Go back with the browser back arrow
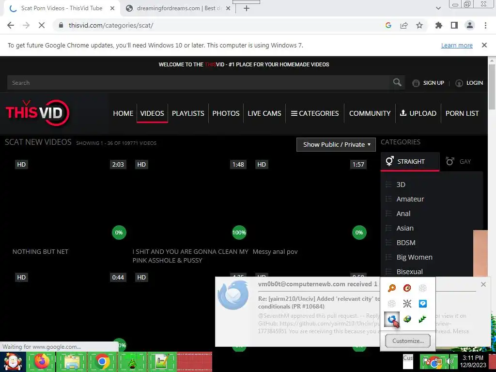The height and width of the screenshot is (372, 496). [x=11, y=25]
